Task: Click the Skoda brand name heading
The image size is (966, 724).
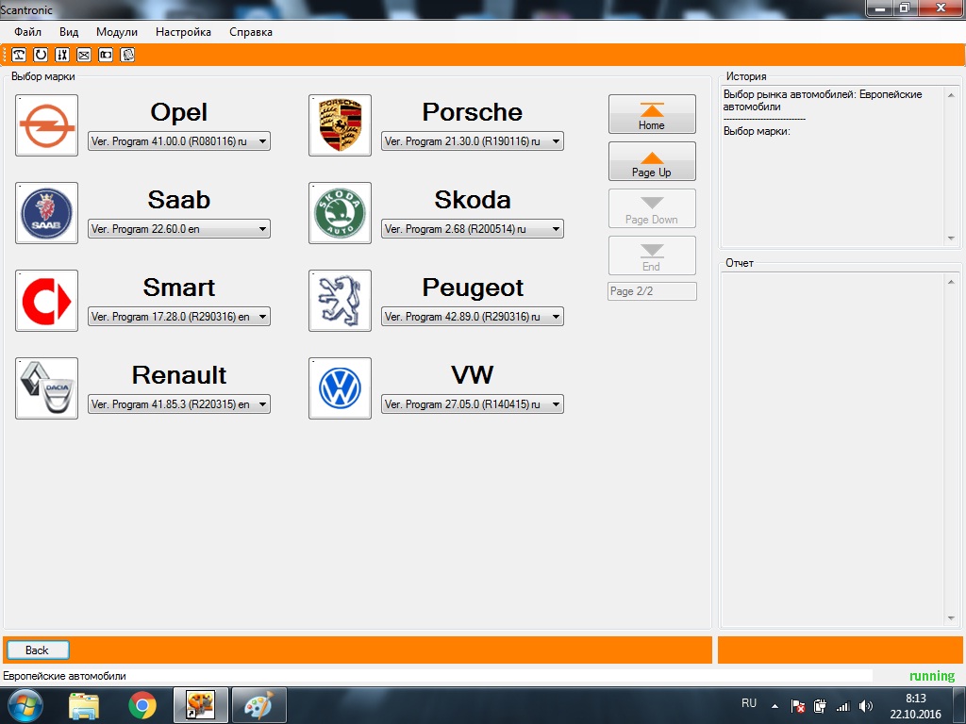Action: 473,200
